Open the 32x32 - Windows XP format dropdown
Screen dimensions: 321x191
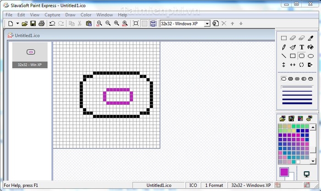[207, 23]
